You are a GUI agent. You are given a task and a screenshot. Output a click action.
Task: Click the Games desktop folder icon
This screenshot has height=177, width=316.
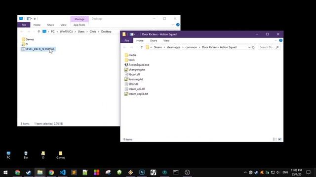pos(60,155)
